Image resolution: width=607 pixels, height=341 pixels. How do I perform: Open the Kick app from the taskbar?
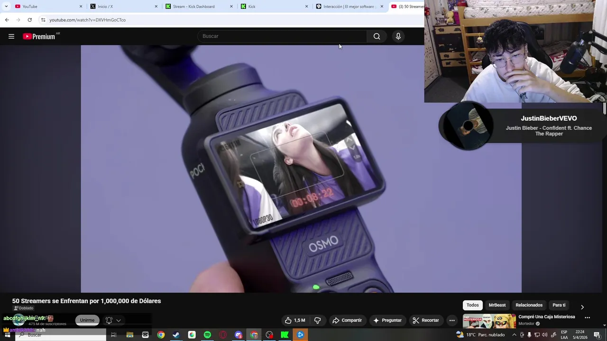(285, 335)
